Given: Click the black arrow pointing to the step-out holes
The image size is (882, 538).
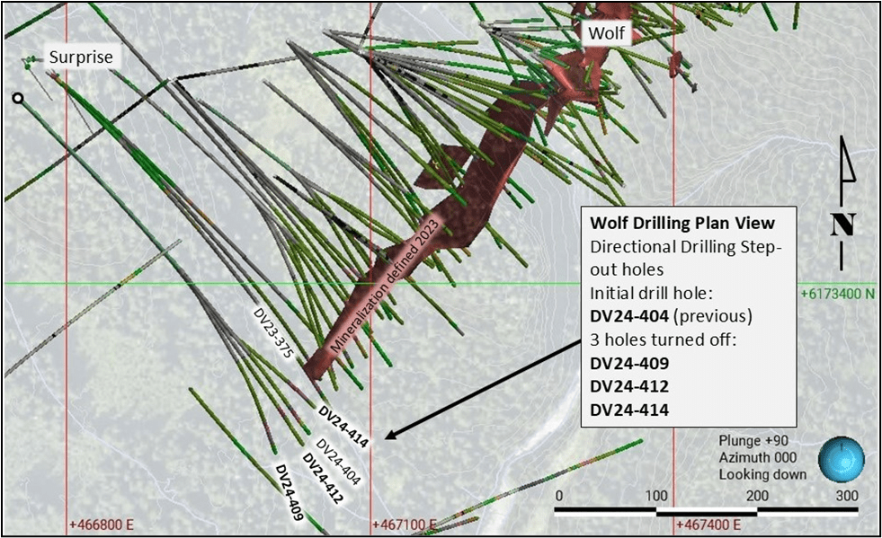Looking at the screenshot, I should pyautogui.click(x=480, y=391).
